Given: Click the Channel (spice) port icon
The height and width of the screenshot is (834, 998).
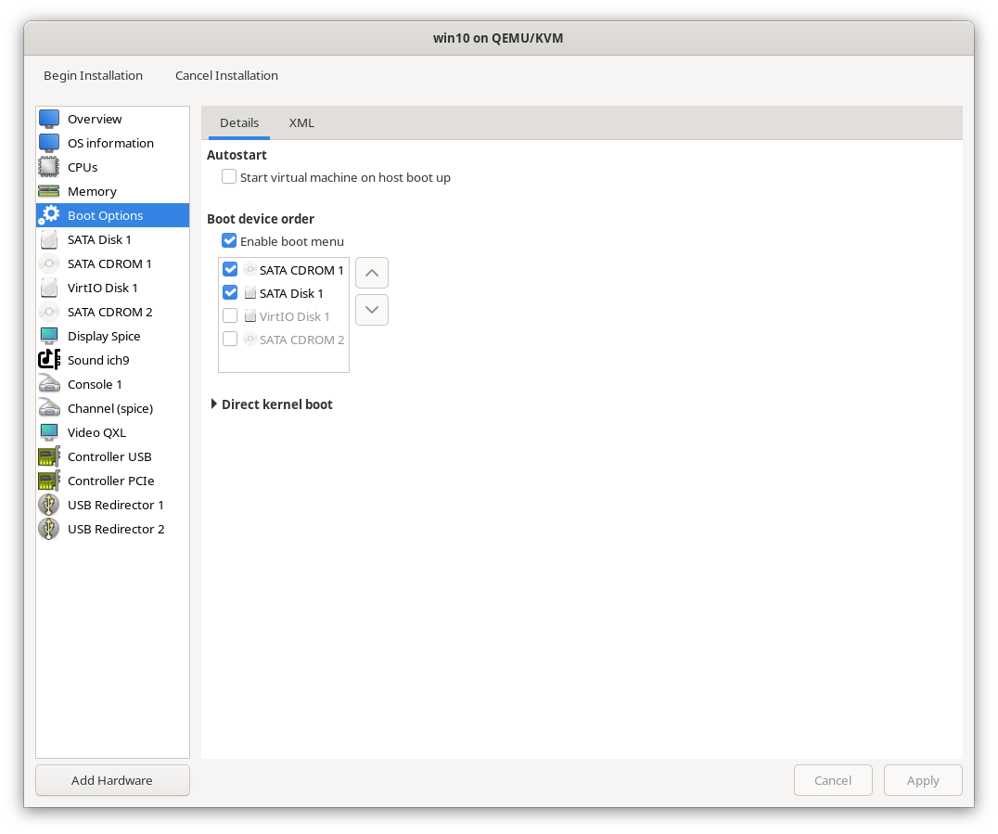Looking at the screenshot, I should pos(49,409).
